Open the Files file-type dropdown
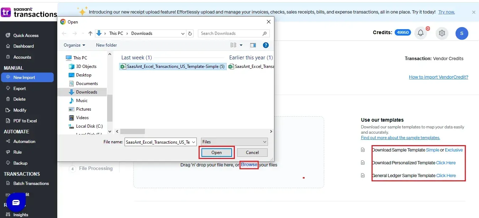Screen dimensions: 479x218 click(x=234, y=142)
